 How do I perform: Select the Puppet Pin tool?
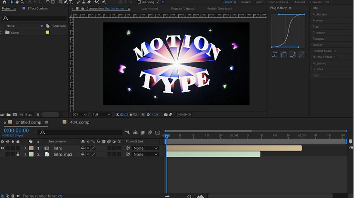[x=104, y=2]
